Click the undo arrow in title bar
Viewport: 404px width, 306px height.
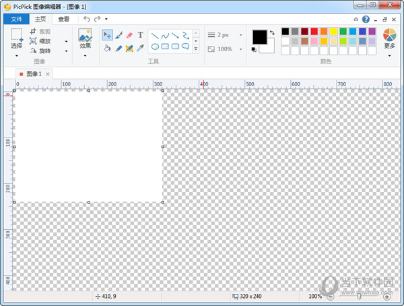[x=87, y=19]
